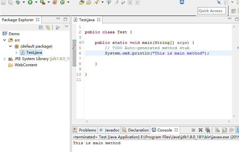Collapse the src folder node

[4, 40]
